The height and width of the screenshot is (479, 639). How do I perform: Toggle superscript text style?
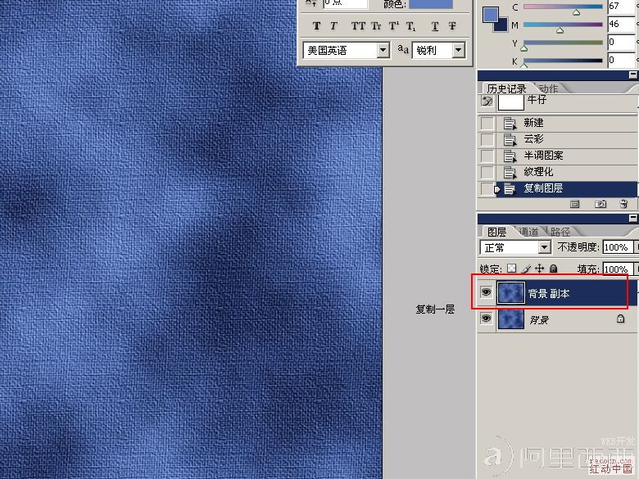tap(394, 26)
